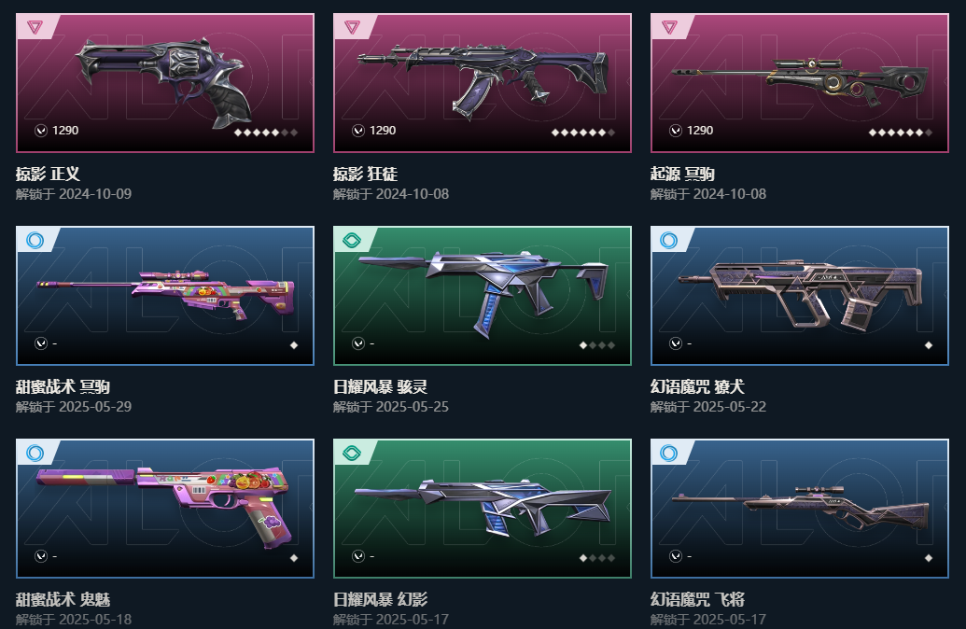Screen dimensions: 966x629
Task: Click green tier icon on 日耀风暴 幻影 card
Action: point(353,454)
